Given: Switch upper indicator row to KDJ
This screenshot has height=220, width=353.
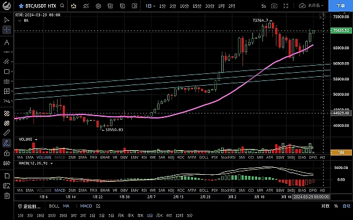Looking at the screenshot, I should tap(171, 158).
